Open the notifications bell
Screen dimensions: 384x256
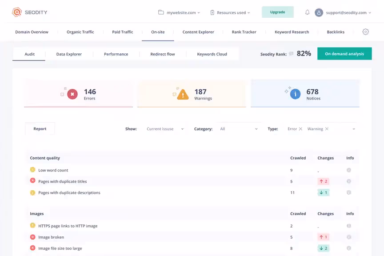[307, 12]
